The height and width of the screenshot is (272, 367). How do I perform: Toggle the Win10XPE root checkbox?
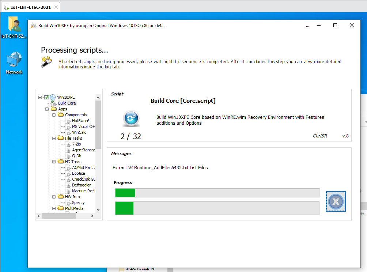(x=46, y=97)
